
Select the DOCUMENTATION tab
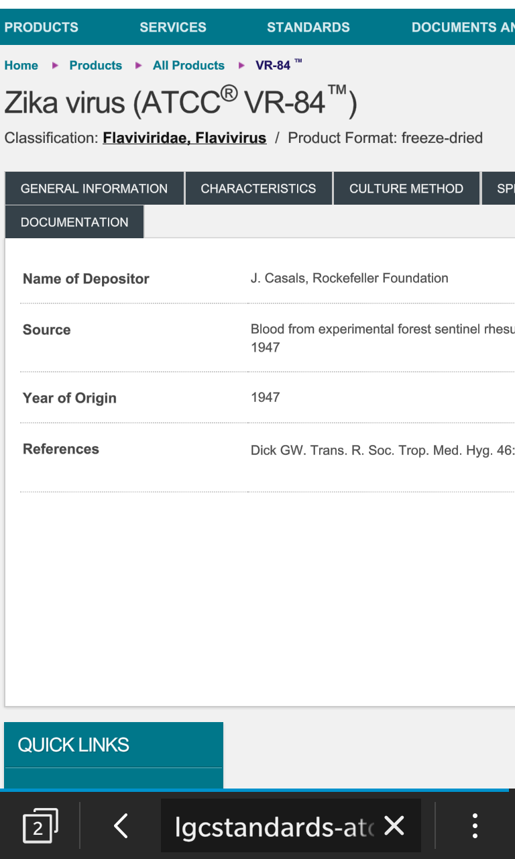[74, 222]
